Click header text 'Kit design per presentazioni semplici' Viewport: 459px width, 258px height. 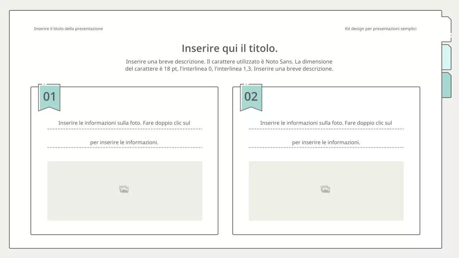380,29
